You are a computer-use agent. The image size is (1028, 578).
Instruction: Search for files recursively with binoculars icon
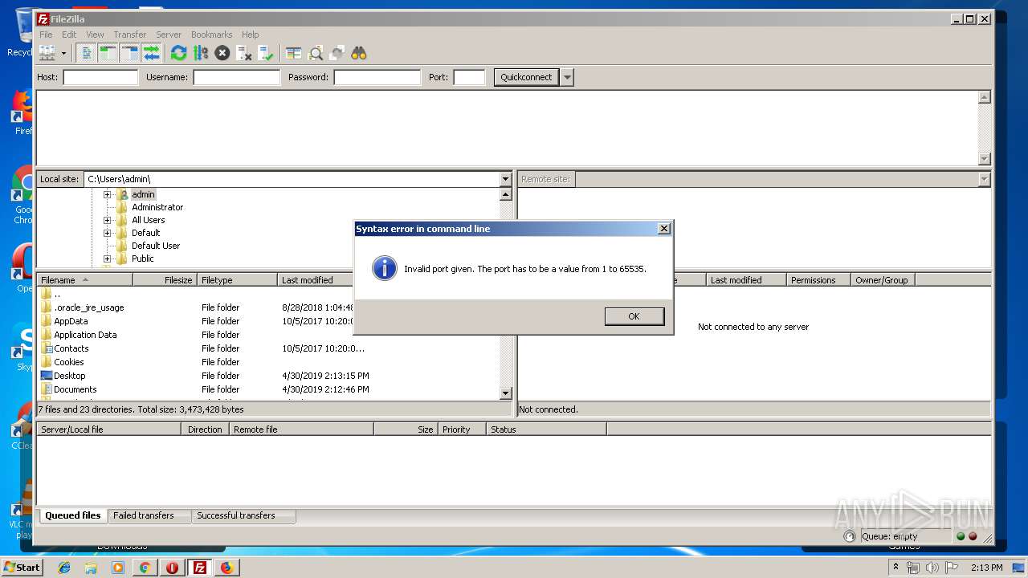(x=359, y=53)
